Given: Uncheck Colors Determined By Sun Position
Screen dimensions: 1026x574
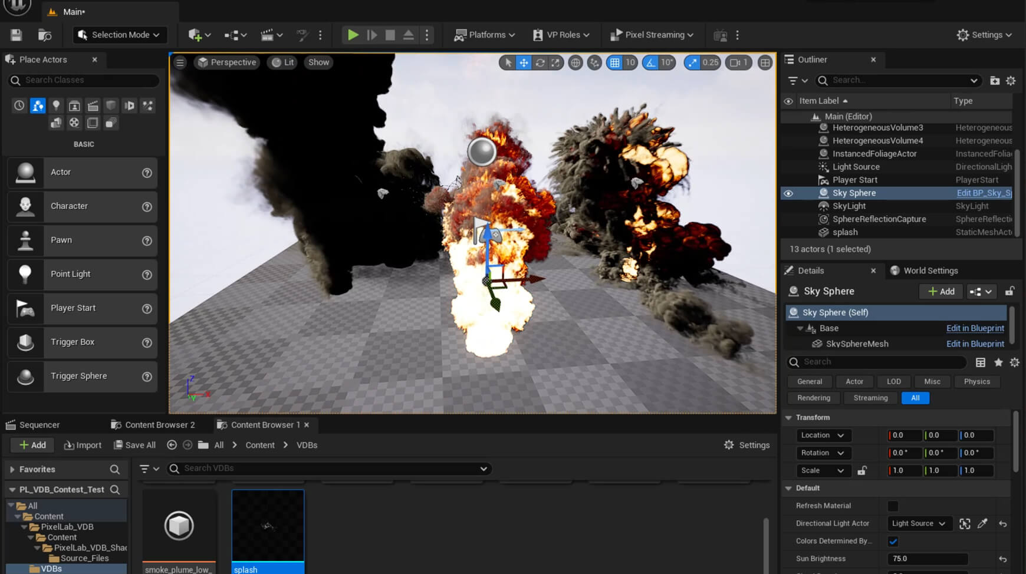Looking at the screenshot, I should [x=893, y=542].
